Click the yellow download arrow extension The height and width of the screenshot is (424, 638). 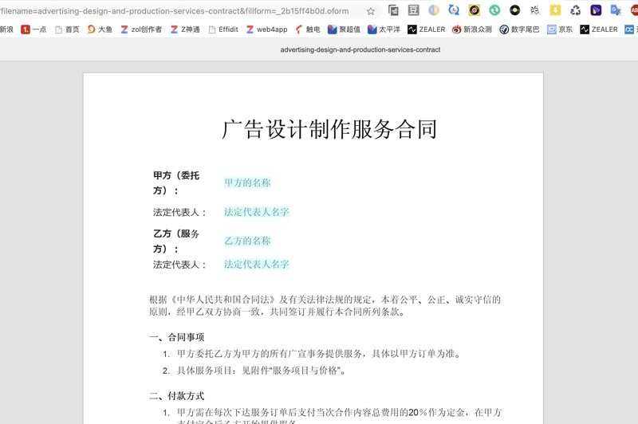[x=555, y=10]
